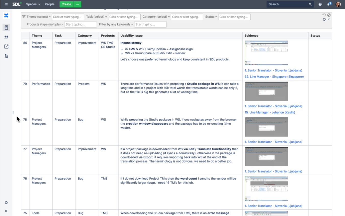Click the sidebar collapse handle
The image size is (345, 216).
pyautogui.click(x=13, y=112)
